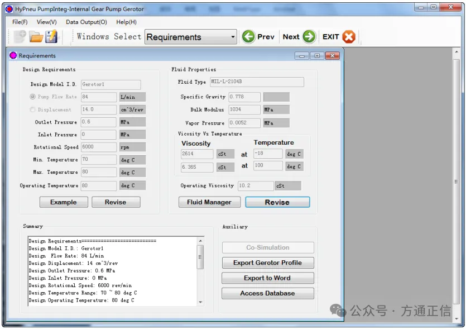This screenshot has width=466, height=329.
Task: Click the Bulk Modulus field
Action: tap(244, 109)
